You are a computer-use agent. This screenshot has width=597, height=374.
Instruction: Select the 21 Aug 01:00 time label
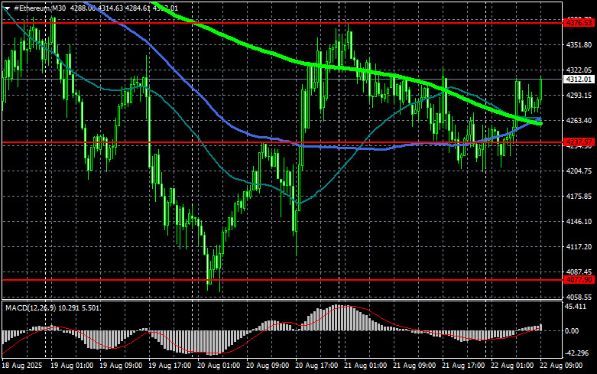pos(365,366)
